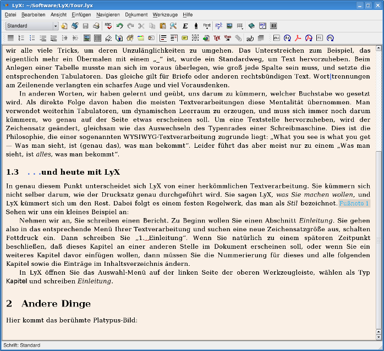Open the Font text style icon

(x=207, y=26)
